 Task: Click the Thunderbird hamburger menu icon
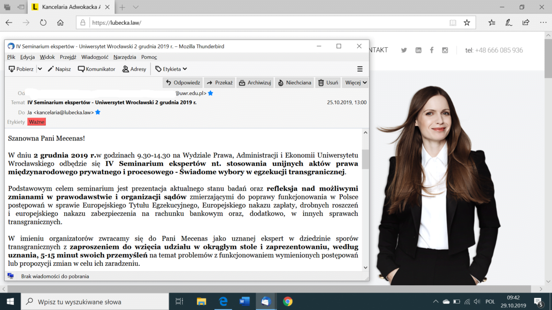click(360, 69)
